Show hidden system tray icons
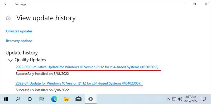Viewport: 211px width, 104px height. (x=168, y=99)
